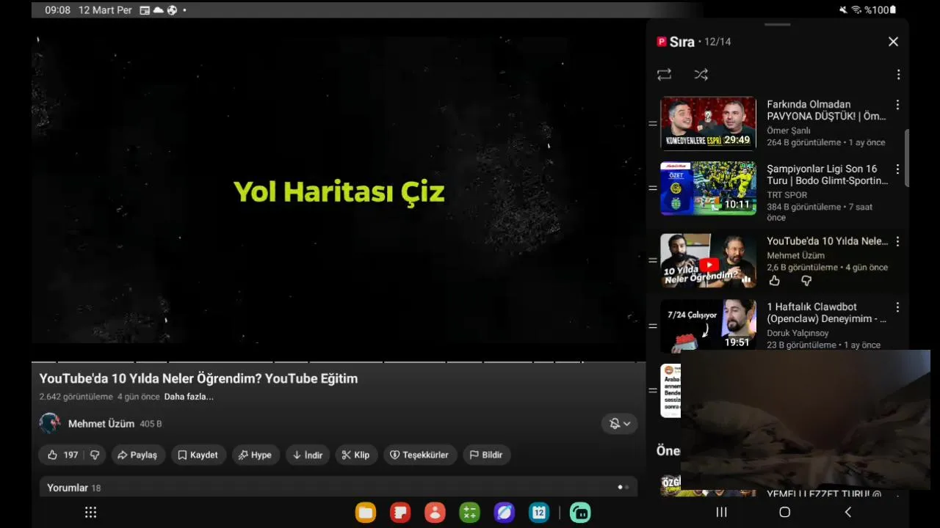Toggle loop for the Sıra queue
Viewport: 940px width, 528px height.
click(x=664, y=75)
